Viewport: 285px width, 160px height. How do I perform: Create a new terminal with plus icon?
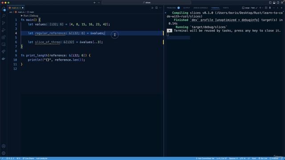(260, 8)
